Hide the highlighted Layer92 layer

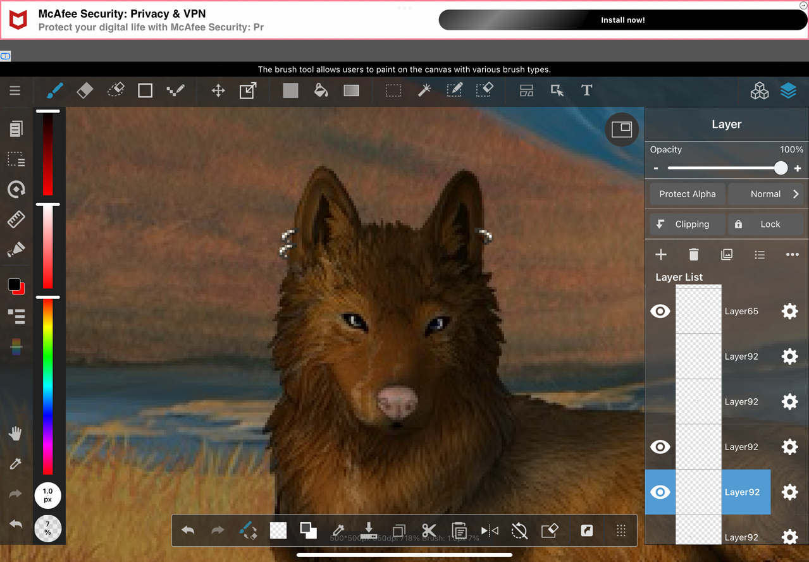[x=660, y=492]
